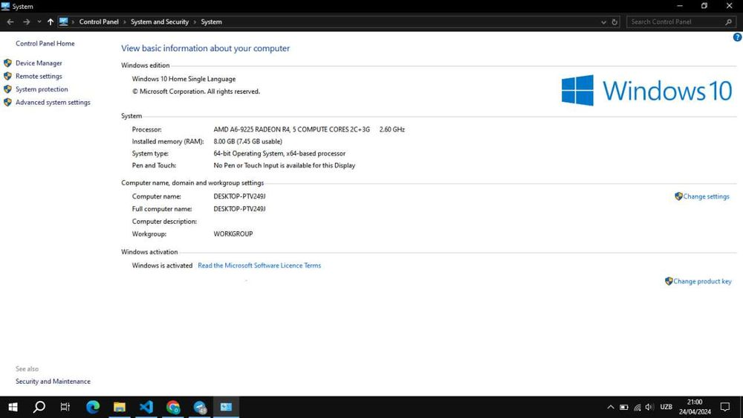This screenshot has height=418, width=743.
Task: Click the WORKGROUP value
Action: 233,234
